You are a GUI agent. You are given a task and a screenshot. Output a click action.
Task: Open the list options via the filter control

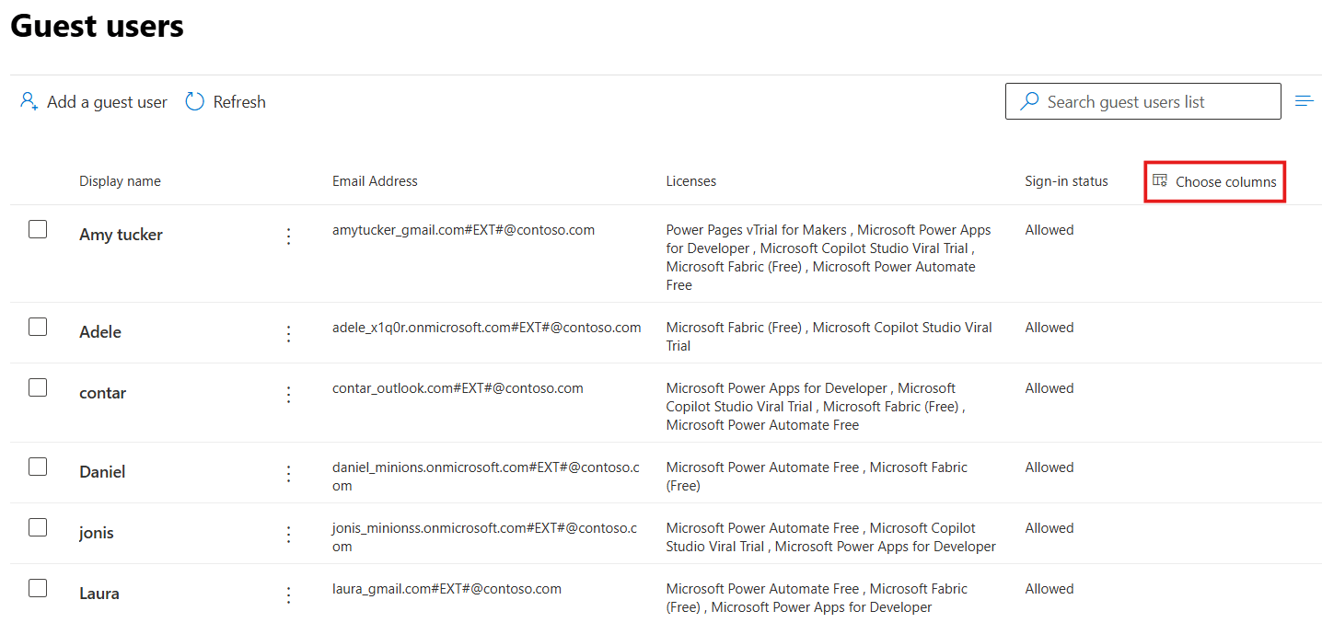point(1305,99)
